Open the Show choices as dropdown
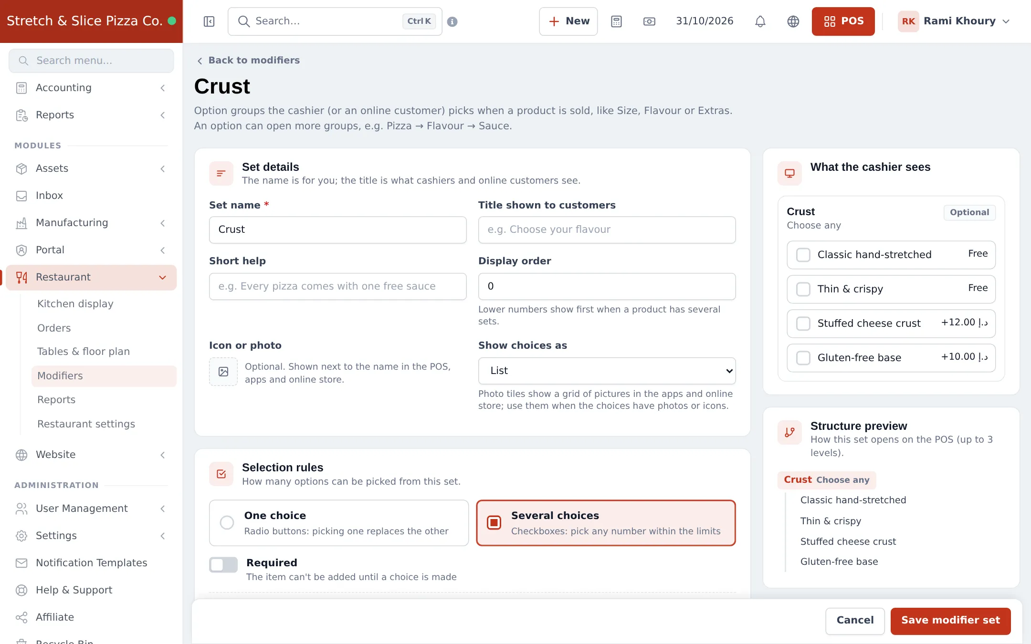Image resolution: width=1031 pixels, height=644 pixels. click(x=607, y=371)
